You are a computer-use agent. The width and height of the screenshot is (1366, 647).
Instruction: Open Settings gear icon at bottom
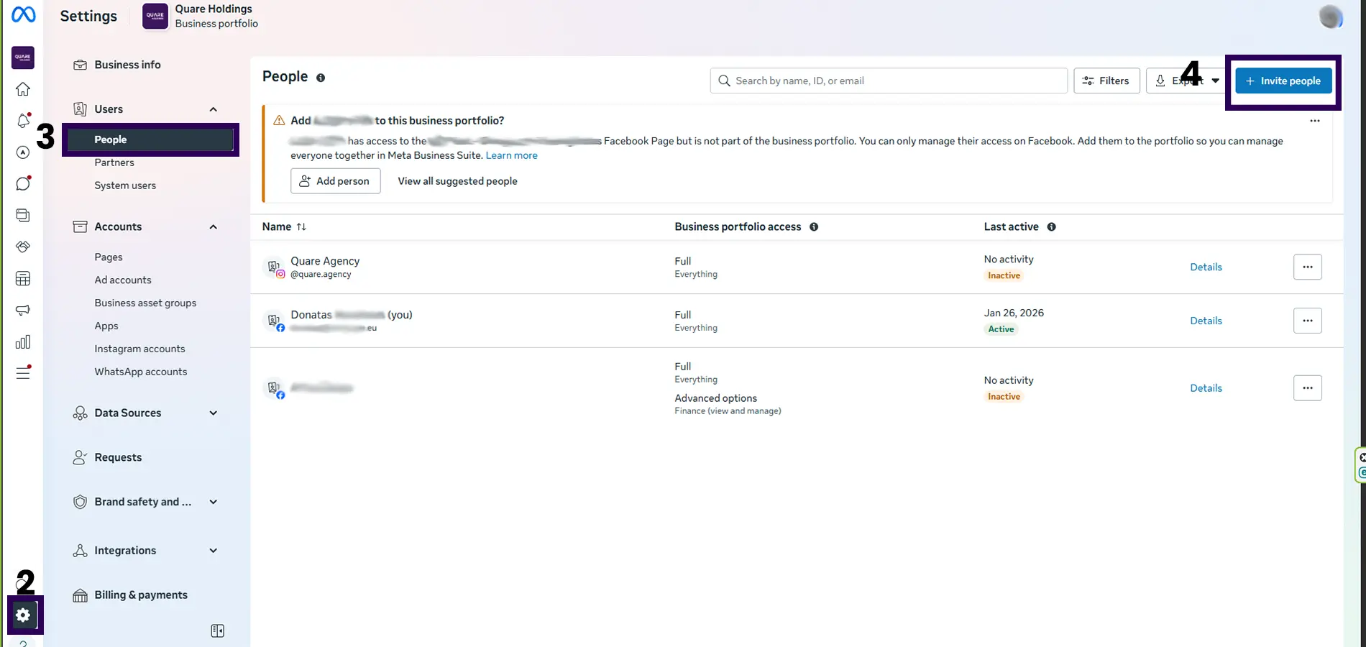click(23, 615)
